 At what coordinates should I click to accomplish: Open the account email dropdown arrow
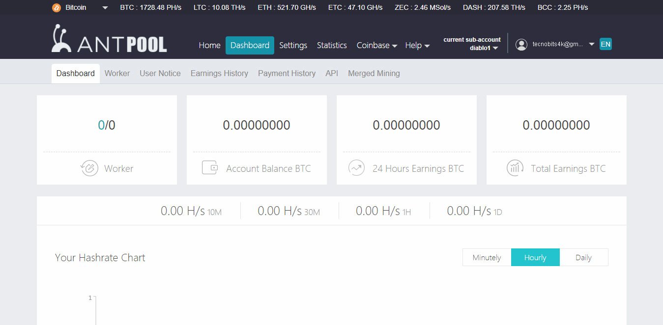pos(591,44)
